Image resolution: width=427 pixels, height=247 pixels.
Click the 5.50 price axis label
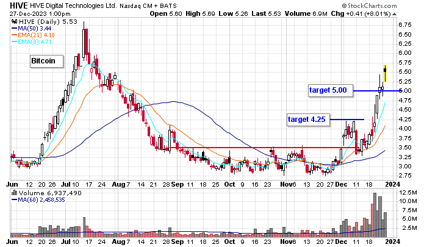pos(405,72)
